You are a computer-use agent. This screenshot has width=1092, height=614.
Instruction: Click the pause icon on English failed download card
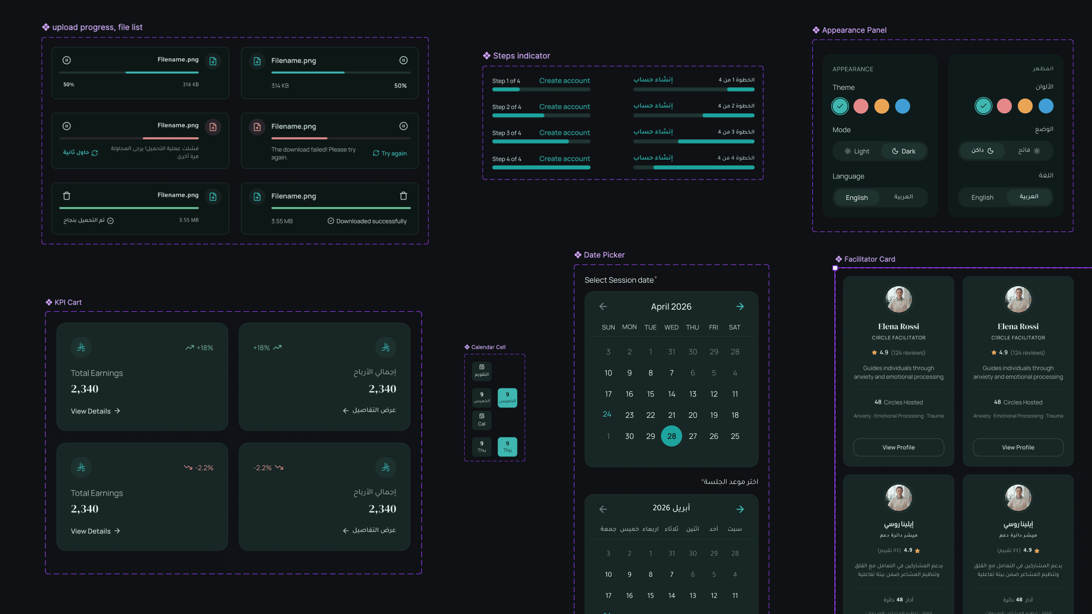403,126
